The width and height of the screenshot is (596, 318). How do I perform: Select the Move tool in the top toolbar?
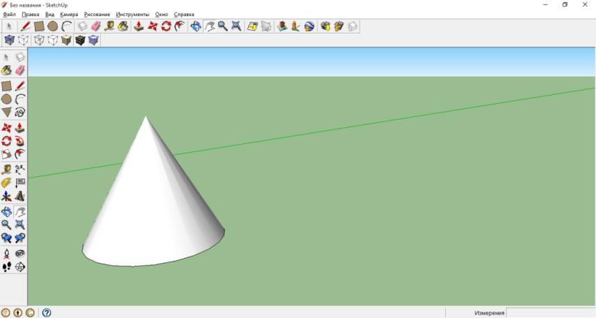(x=153, y=26)
